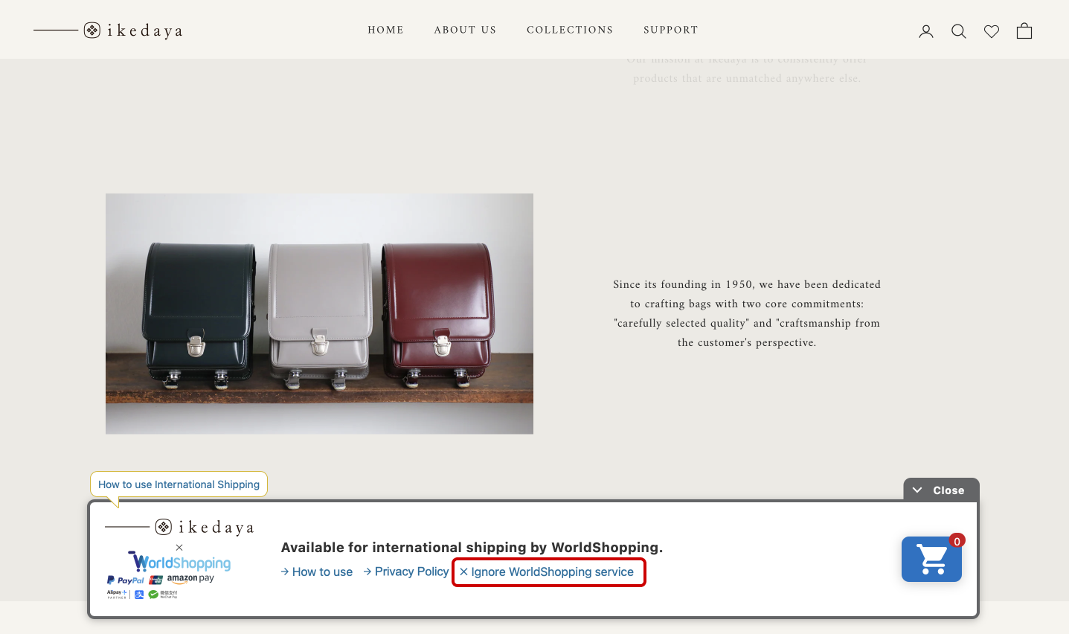The height and width of the screenshot is (634, 1069).
Task: Click the three school bags photo
Action: 319,313
